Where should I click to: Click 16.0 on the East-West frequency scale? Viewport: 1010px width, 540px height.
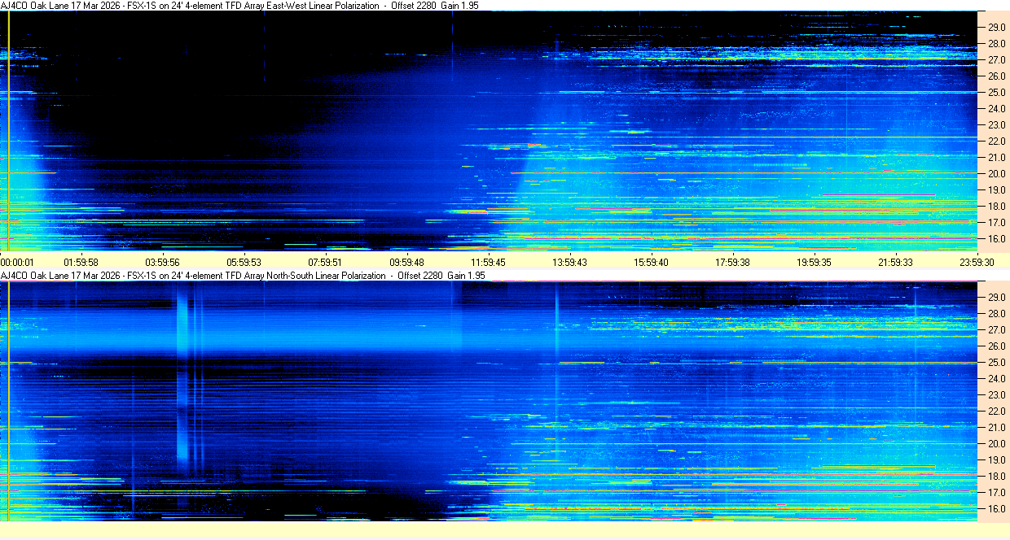pyautogui.click(x=997, y=239)
